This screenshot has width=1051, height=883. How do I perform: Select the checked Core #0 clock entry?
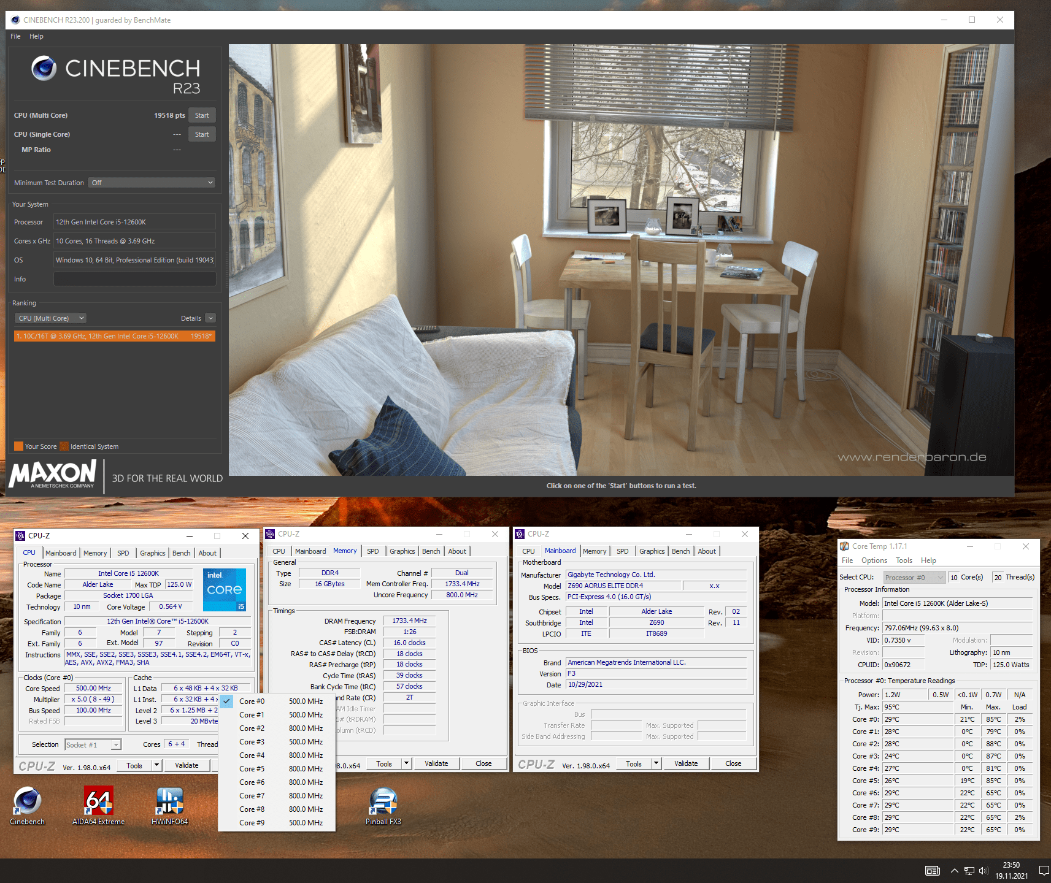pyautogui.click(x=277, y=701)
